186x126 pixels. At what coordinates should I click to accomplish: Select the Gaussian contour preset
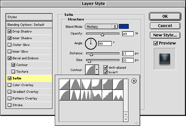[x=118, y=84]
